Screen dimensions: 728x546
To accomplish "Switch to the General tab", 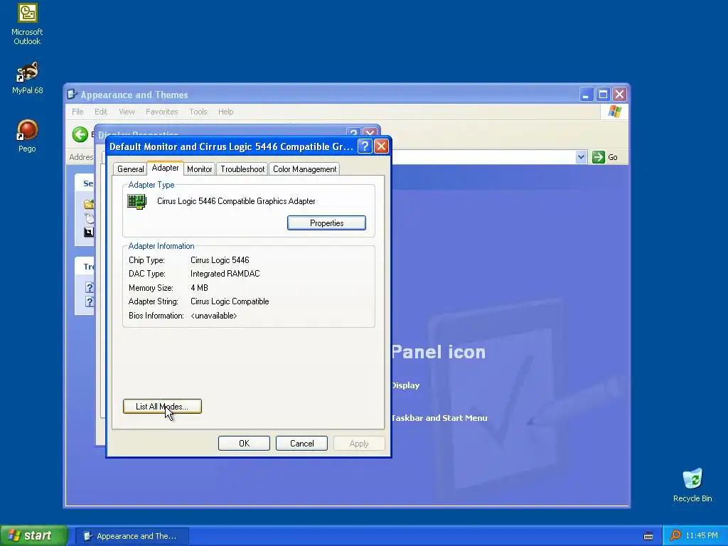I will click(131, 169).
